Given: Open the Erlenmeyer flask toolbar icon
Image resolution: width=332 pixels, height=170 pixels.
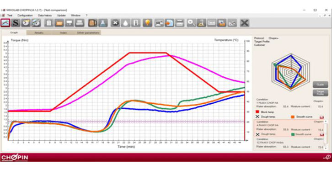Looking at the screenshot, I should click(x=103, y=23).
